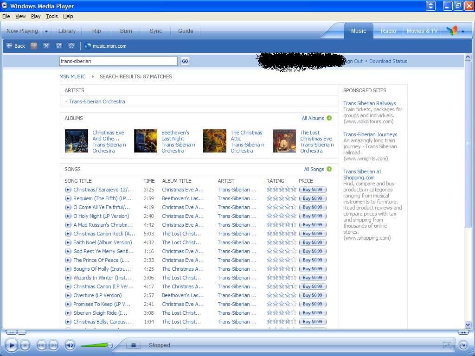This screenshot has height=356, width=475.
Task: Expand the Now Playing dropdown arrow
Action: coord(46,31)
